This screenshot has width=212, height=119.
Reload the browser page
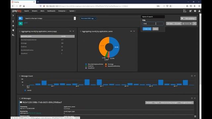point(20,6)
